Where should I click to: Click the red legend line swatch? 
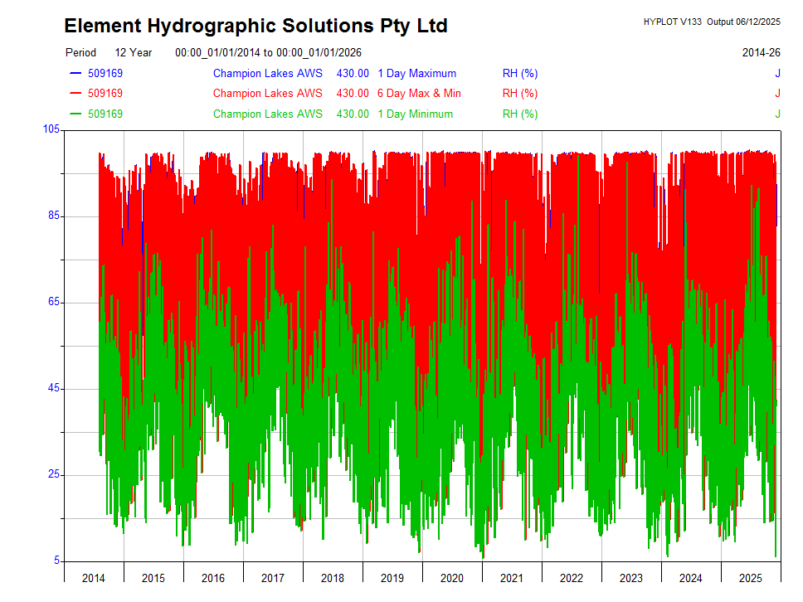coord(75,94)
